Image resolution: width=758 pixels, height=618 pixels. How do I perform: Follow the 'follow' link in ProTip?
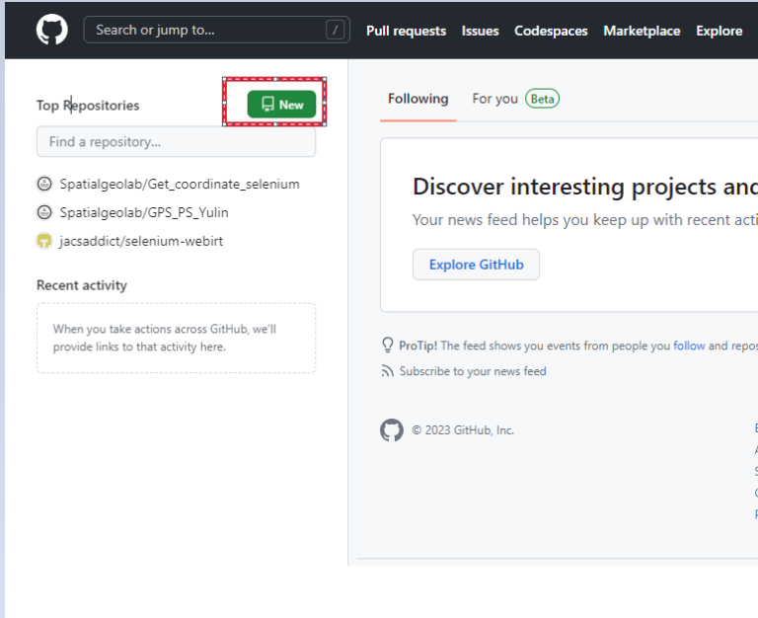coord(689,346)
